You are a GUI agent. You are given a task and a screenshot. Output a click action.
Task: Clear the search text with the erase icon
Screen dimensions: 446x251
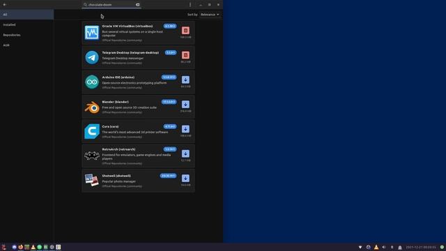[138, 5]
